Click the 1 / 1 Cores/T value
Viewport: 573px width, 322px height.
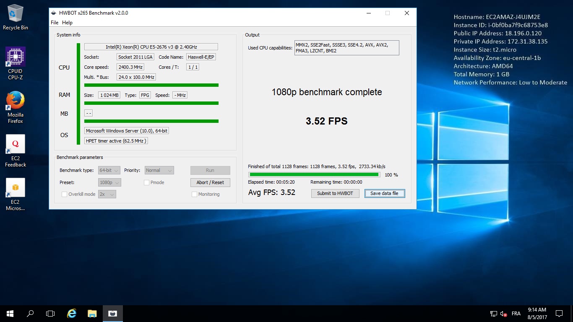(193, 67)
